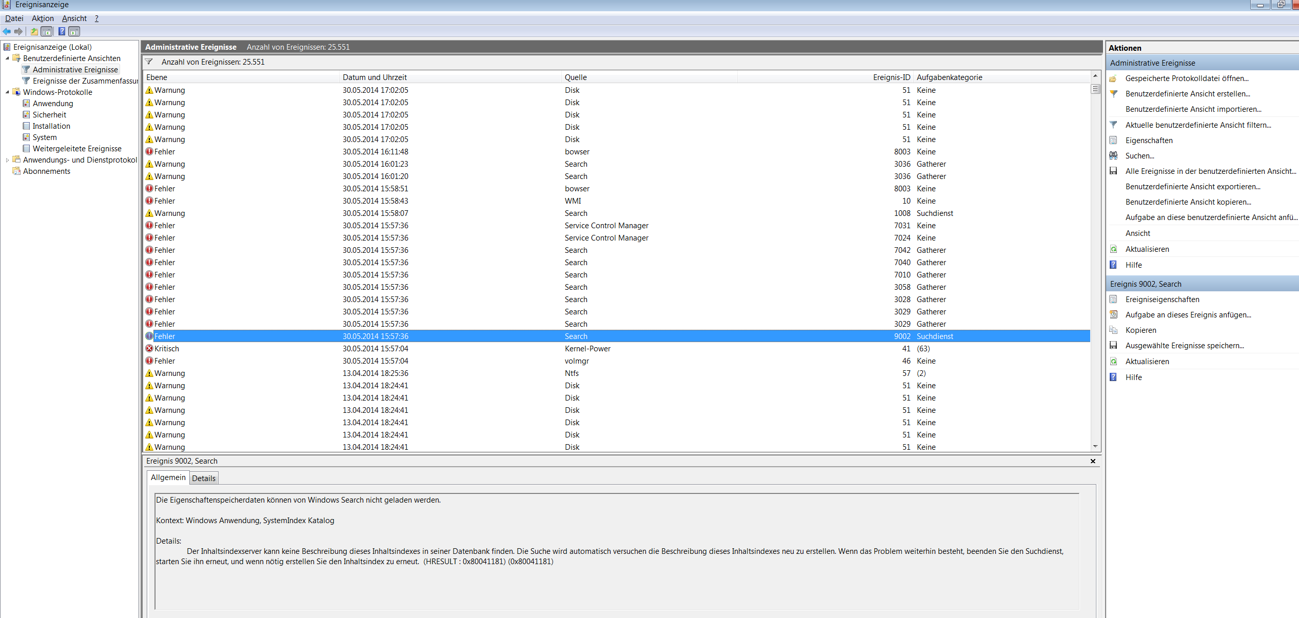Click scroll-down arrow of the event list
The image size is (1299, 618).
click(1095, 447)
